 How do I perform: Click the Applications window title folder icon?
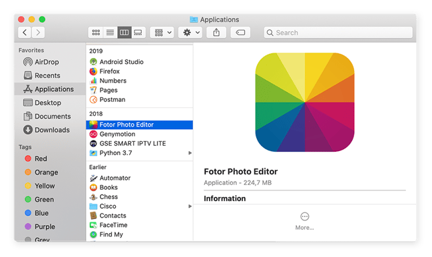click(194, 19)
